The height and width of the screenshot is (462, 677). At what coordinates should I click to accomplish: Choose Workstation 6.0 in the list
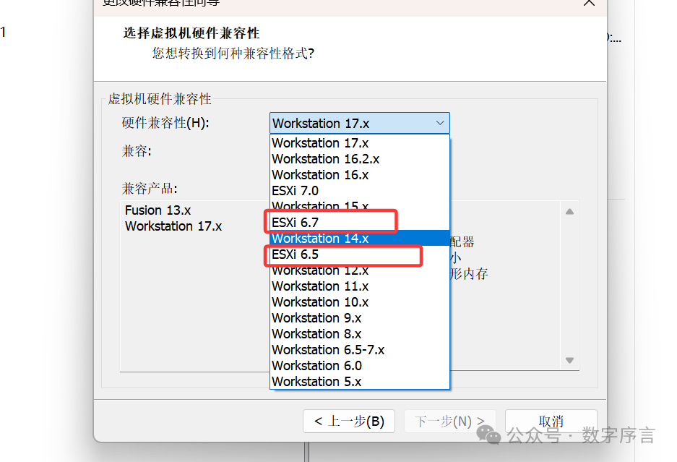pyautogui.click(x=359, y=366)
